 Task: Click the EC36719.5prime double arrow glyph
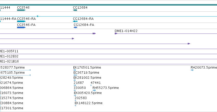click(75, 75)
